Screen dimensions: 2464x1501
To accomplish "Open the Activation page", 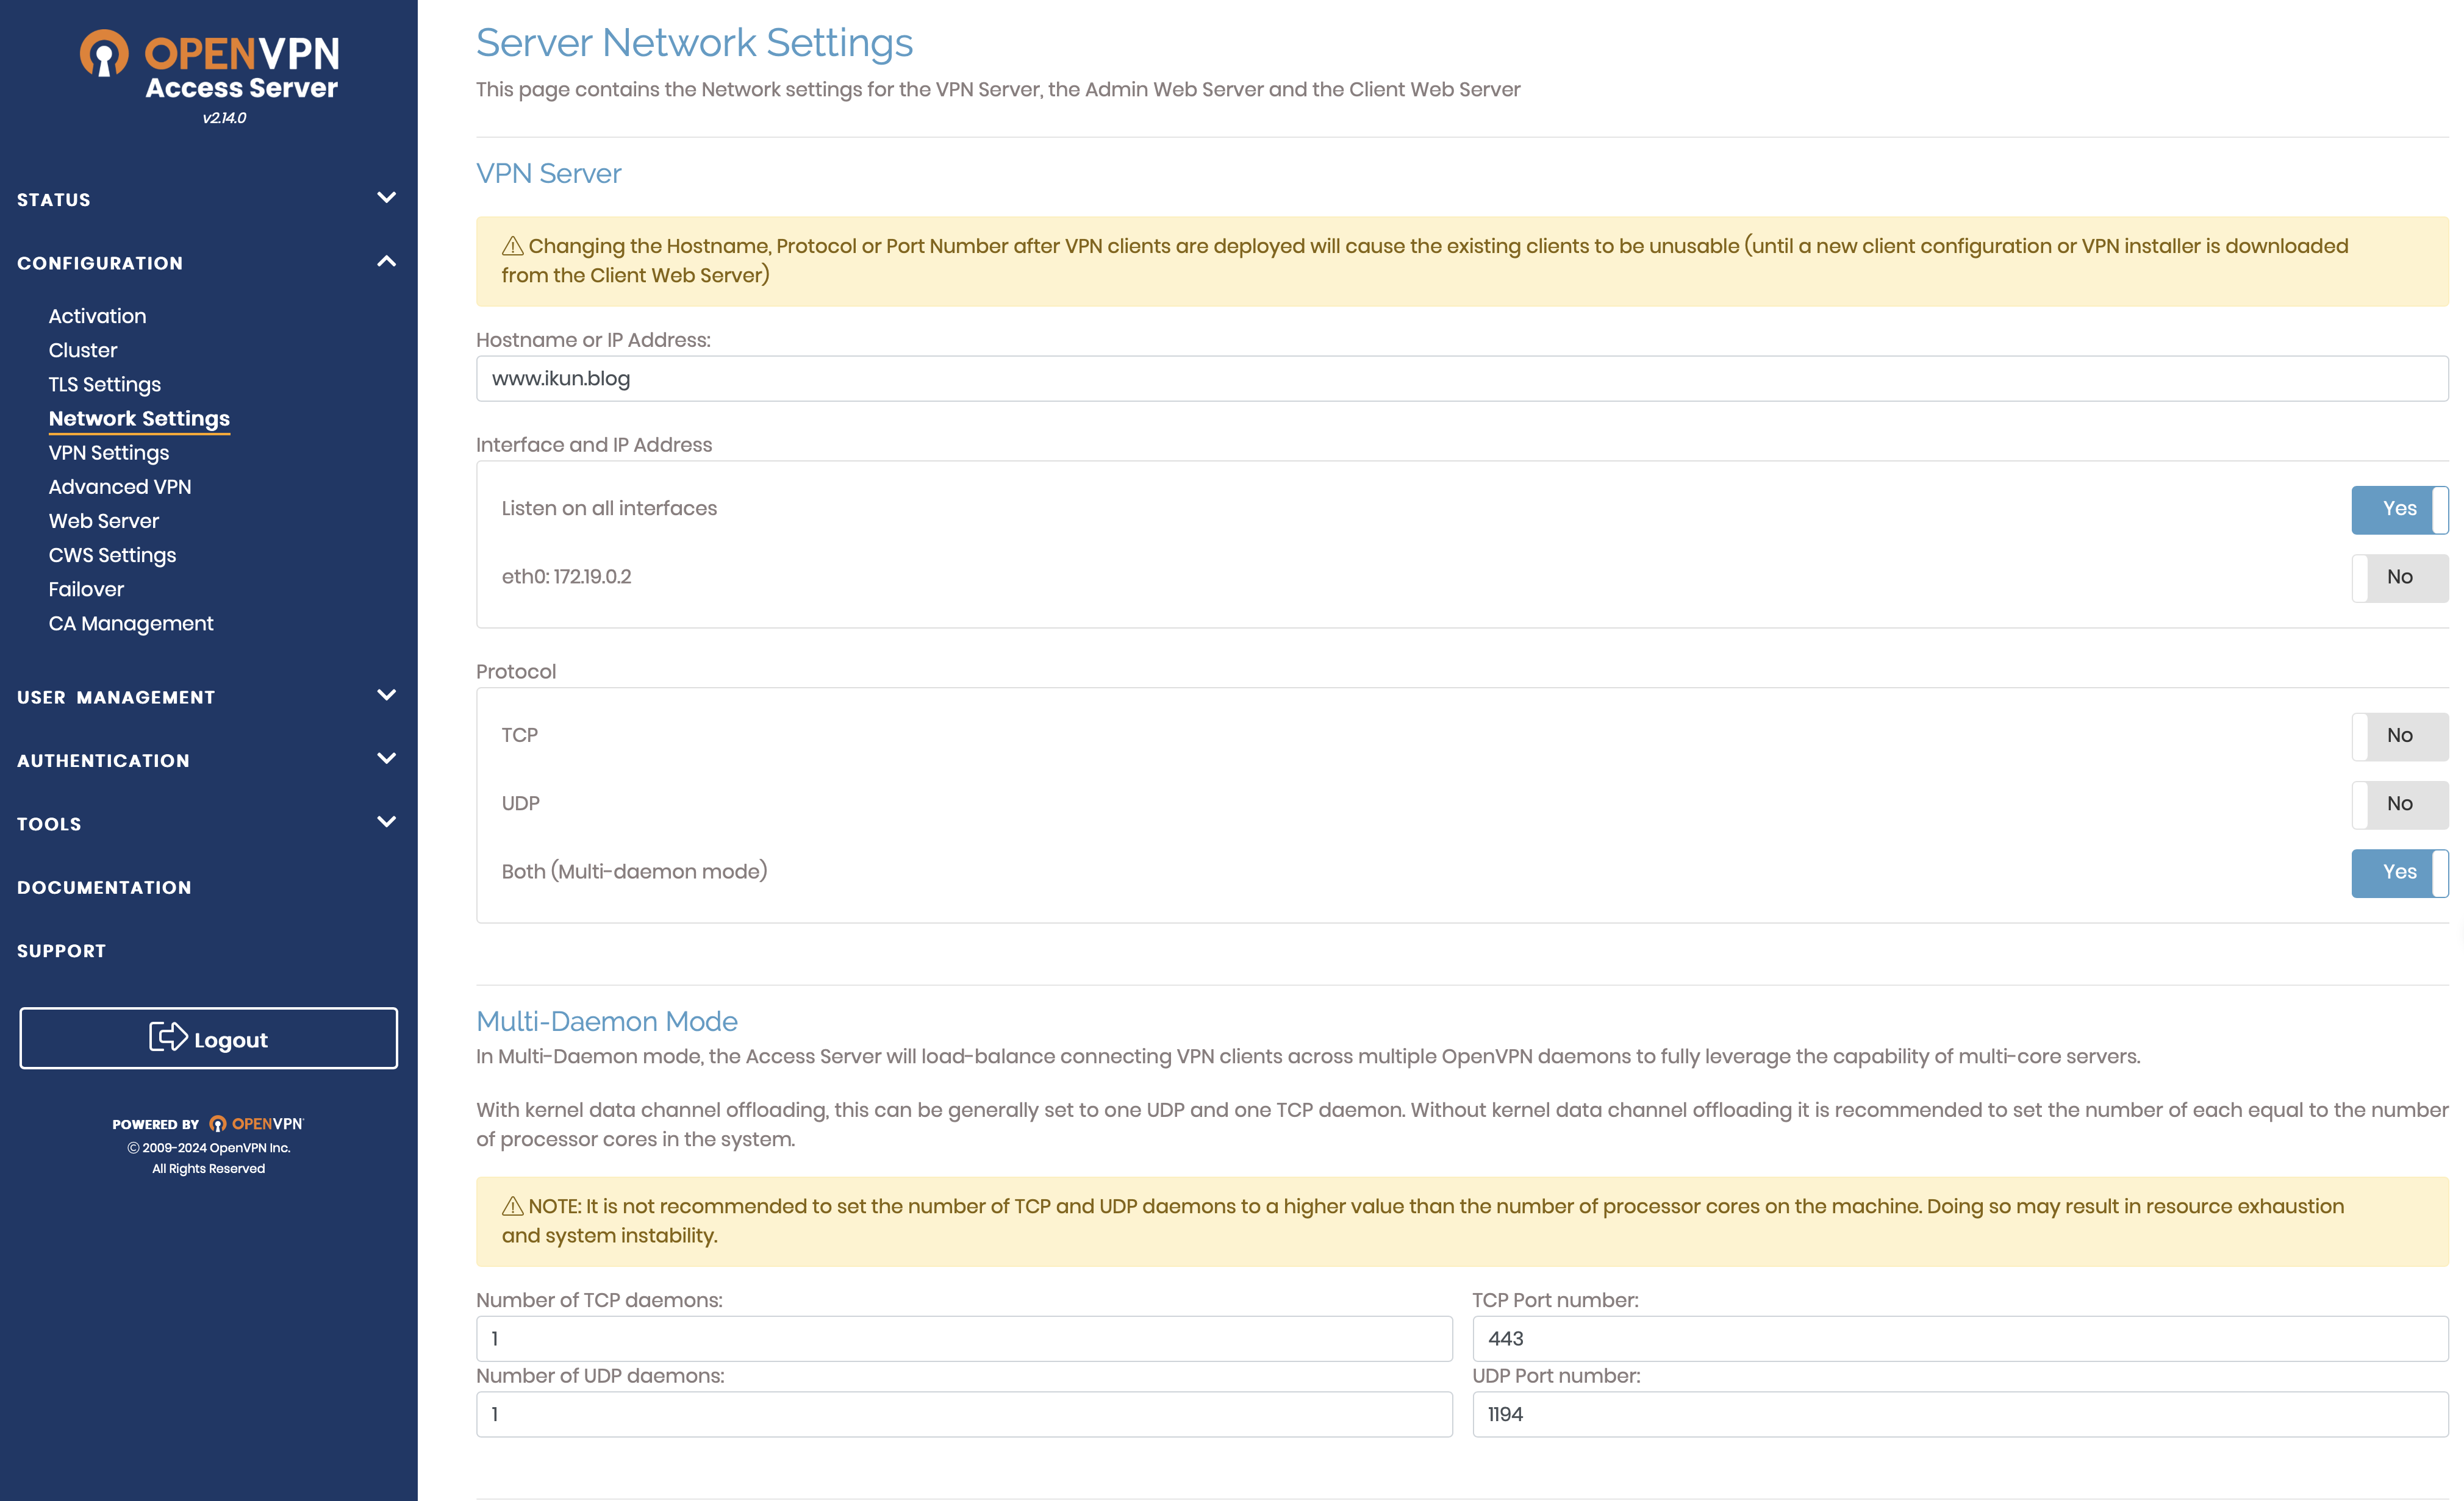I will 97,316.
